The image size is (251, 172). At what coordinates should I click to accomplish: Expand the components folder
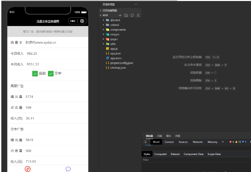[x=118, y=30]
